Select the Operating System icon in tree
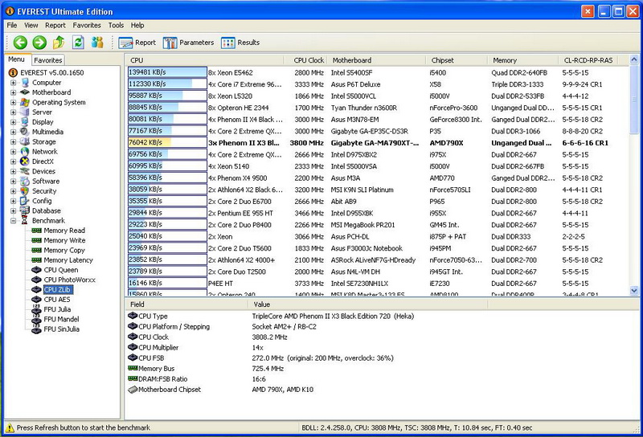Viewport: 643px width, 437px height. [x=25, y=102]
